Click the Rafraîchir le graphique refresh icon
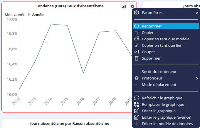200x128 pixels. tap(136, 98)
